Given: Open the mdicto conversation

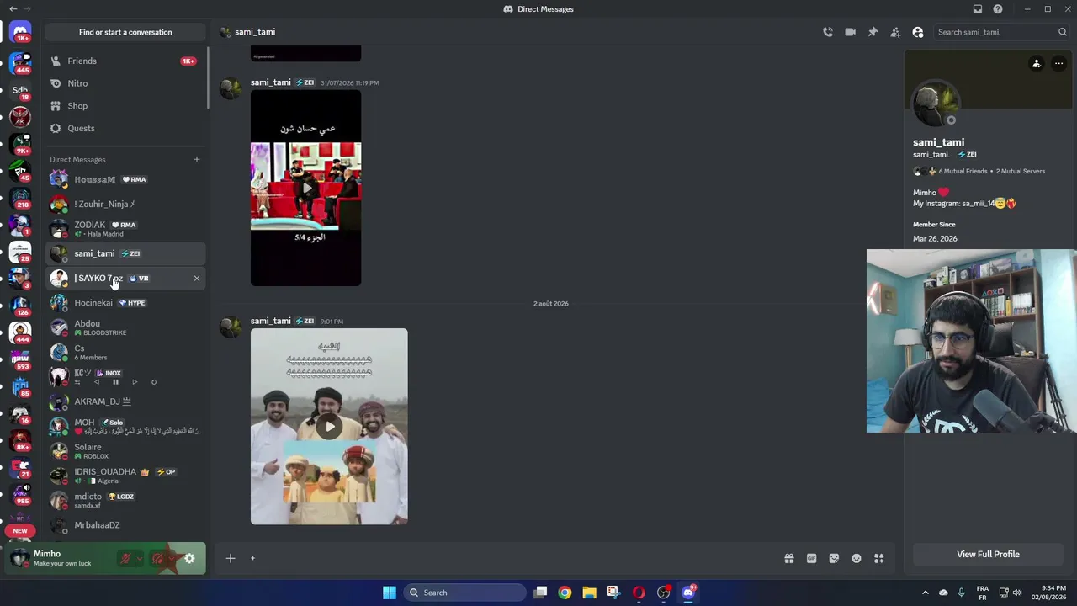Looking at the screenshot, I should 125,500.
